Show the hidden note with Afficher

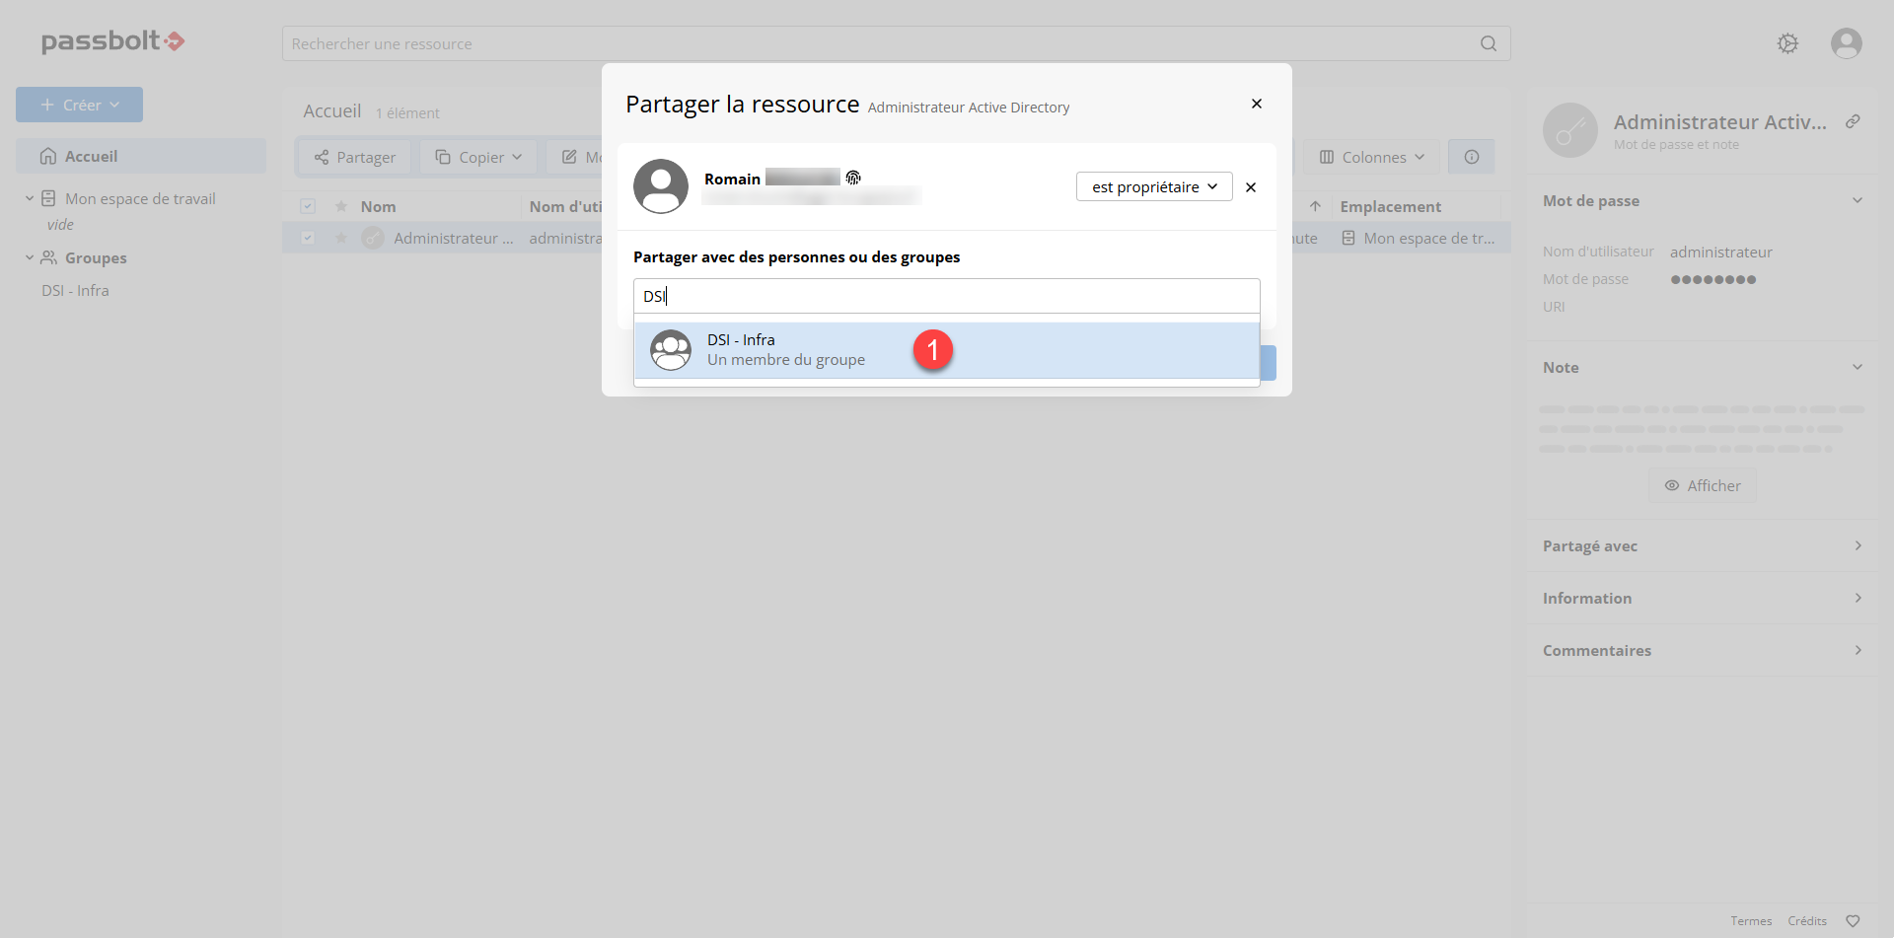coord(1702,485)
